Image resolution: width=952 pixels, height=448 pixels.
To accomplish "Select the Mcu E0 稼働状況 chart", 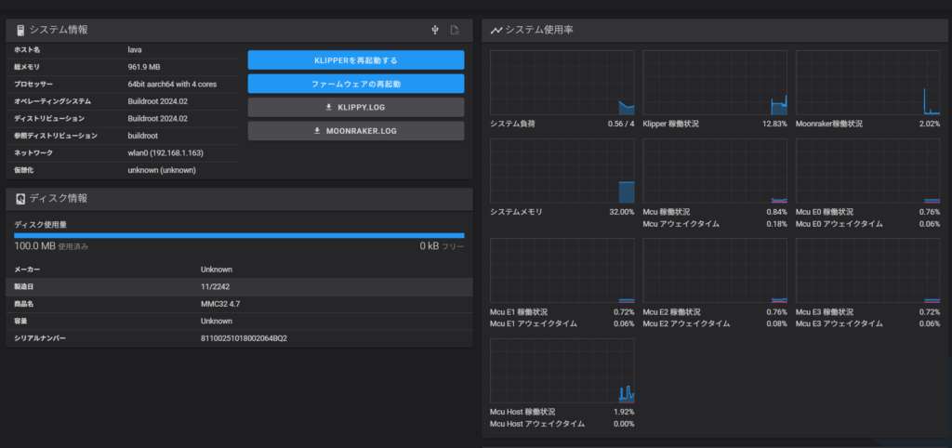I will pyautogui.click(x=867, y=171).
